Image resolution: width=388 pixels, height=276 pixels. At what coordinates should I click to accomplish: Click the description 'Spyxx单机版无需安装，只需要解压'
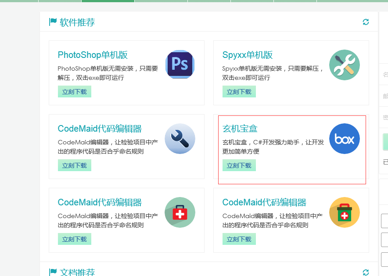coord(273,73)
